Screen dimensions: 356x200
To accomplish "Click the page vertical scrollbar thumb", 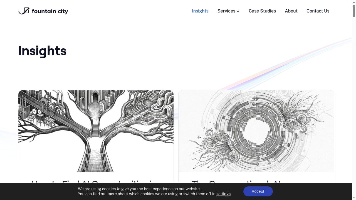I will tap(354, 11).
